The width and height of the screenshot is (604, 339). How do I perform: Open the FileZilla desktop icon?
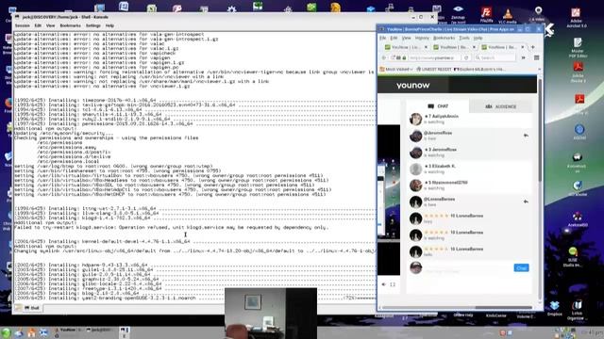click(486, 15)
